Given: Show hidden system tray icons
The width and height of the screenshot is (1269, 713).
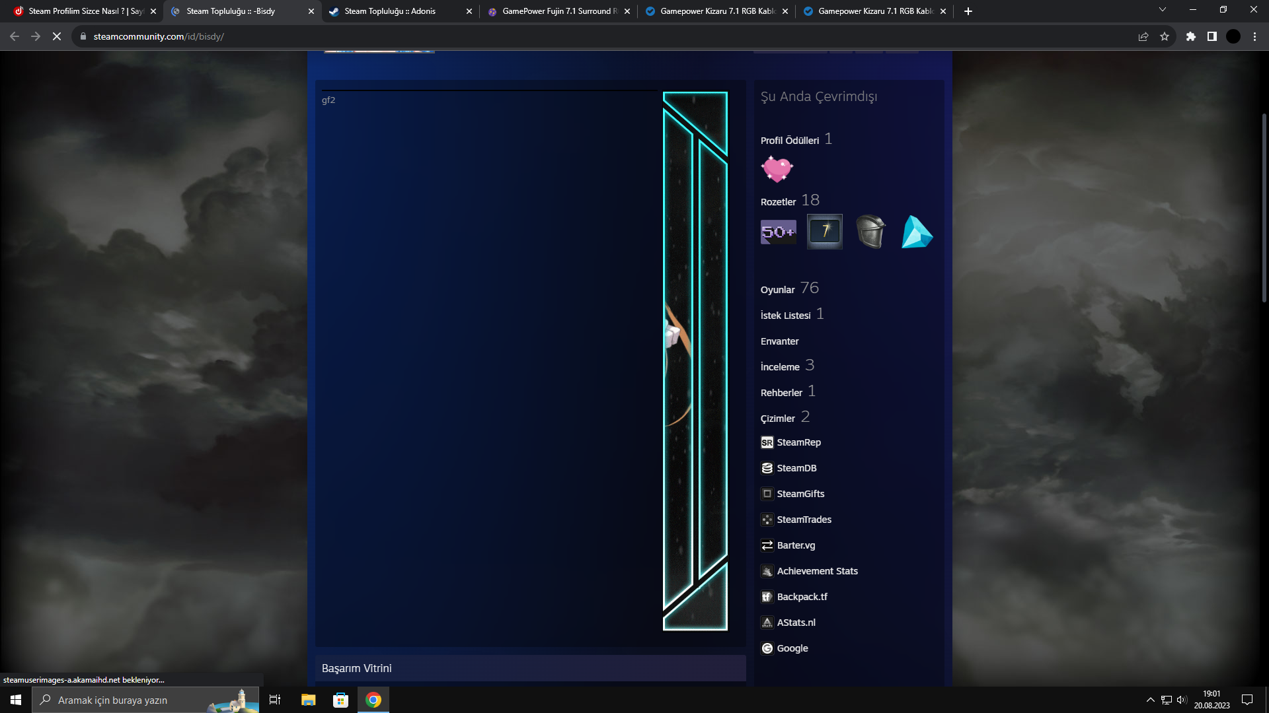Looking at the screenshot, I should click(x=1150, y=700).
